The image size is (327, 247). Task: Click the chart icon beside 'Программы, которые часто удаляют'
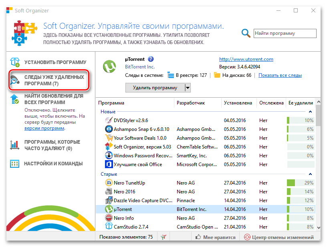coord(14,143)
